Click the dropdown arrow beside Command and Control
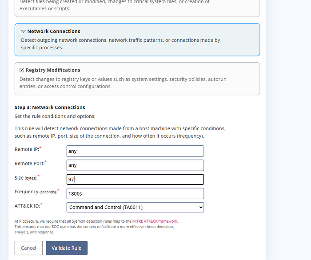311x260 pixels. tap(201, 208)
